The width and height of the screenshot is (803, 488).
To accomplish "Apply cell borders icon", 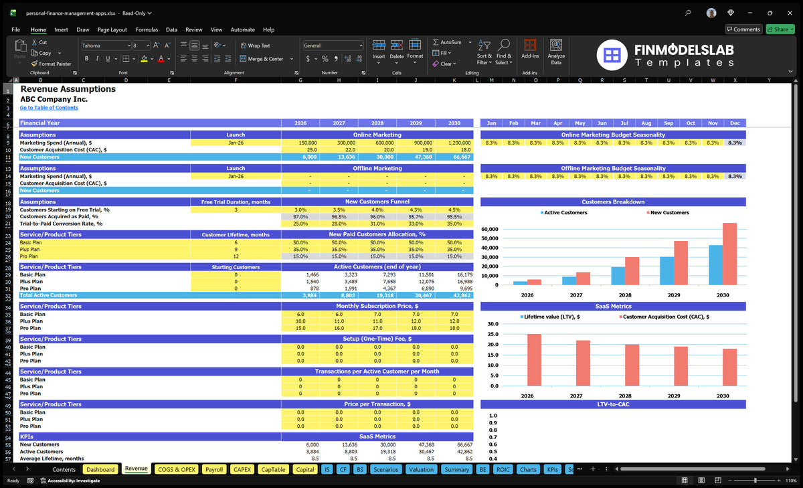I will [x=127, y=59].
